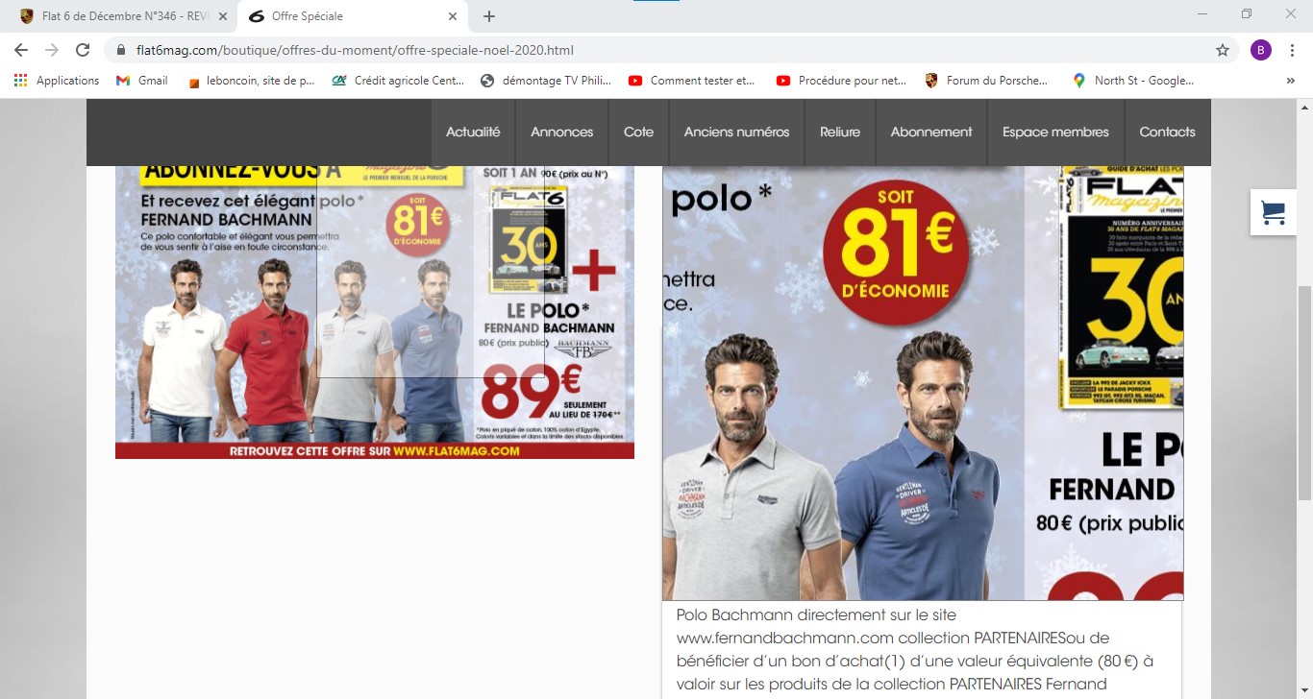This screenshot has width=1313, height=699.
Task: Open the purple B profile avatar
Action: (1261, 50)
